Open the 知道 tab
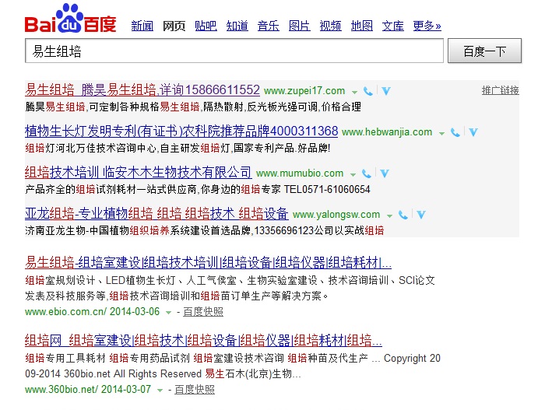This screenshot has width=538, height=410. coord(237,26)
